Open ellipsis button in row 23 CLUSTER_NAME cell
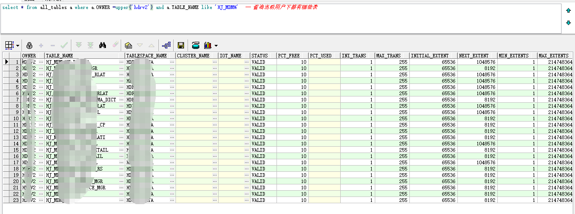 click(215, 200)
